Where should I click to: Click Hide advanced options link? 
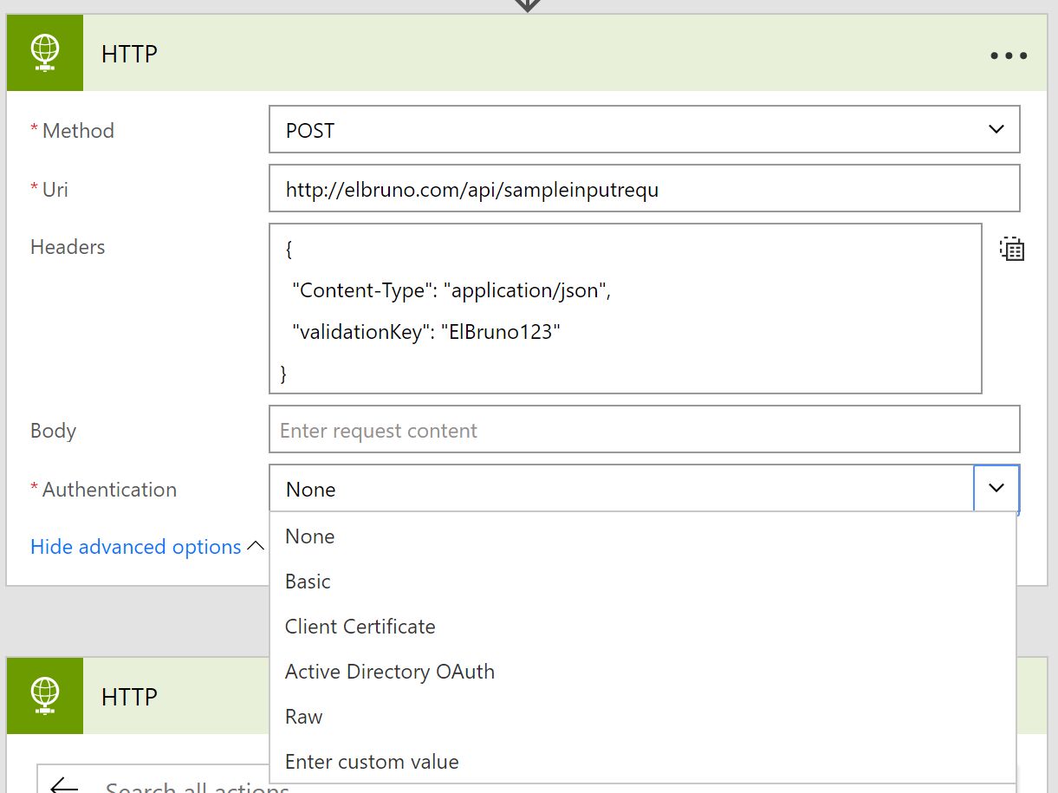point(136,547)
